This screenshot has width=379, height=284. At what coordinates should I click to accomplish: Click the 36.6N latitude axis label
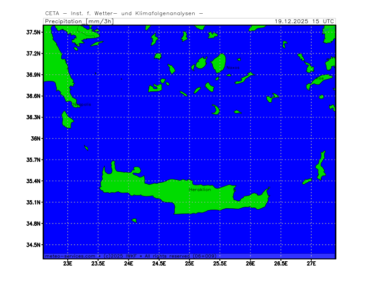coord(34,96)
